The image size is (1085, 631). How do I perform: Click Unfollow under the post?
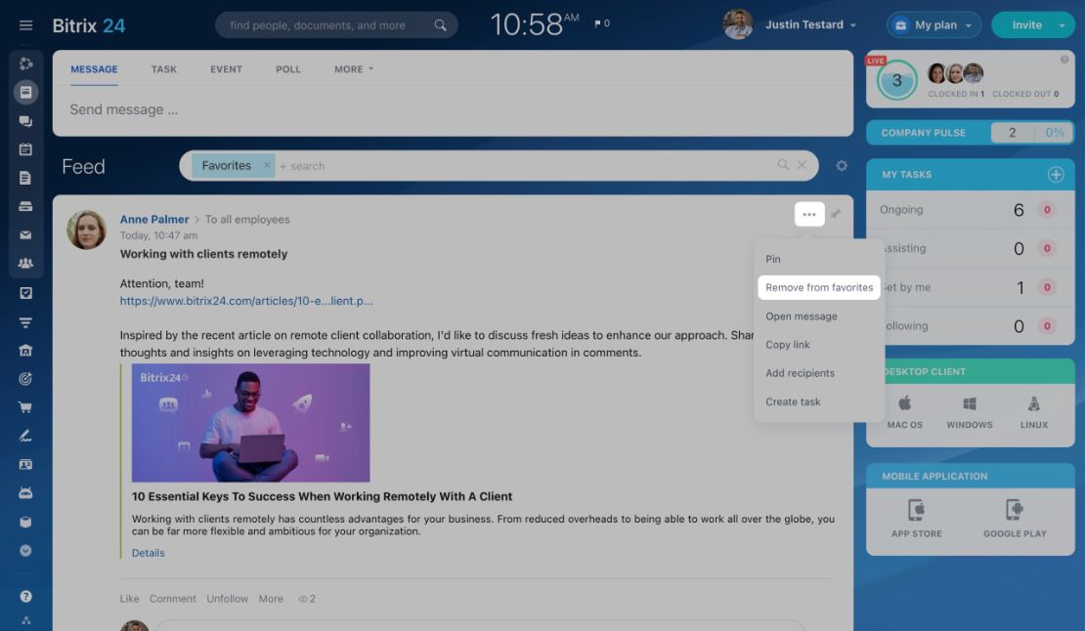(227, 599)
